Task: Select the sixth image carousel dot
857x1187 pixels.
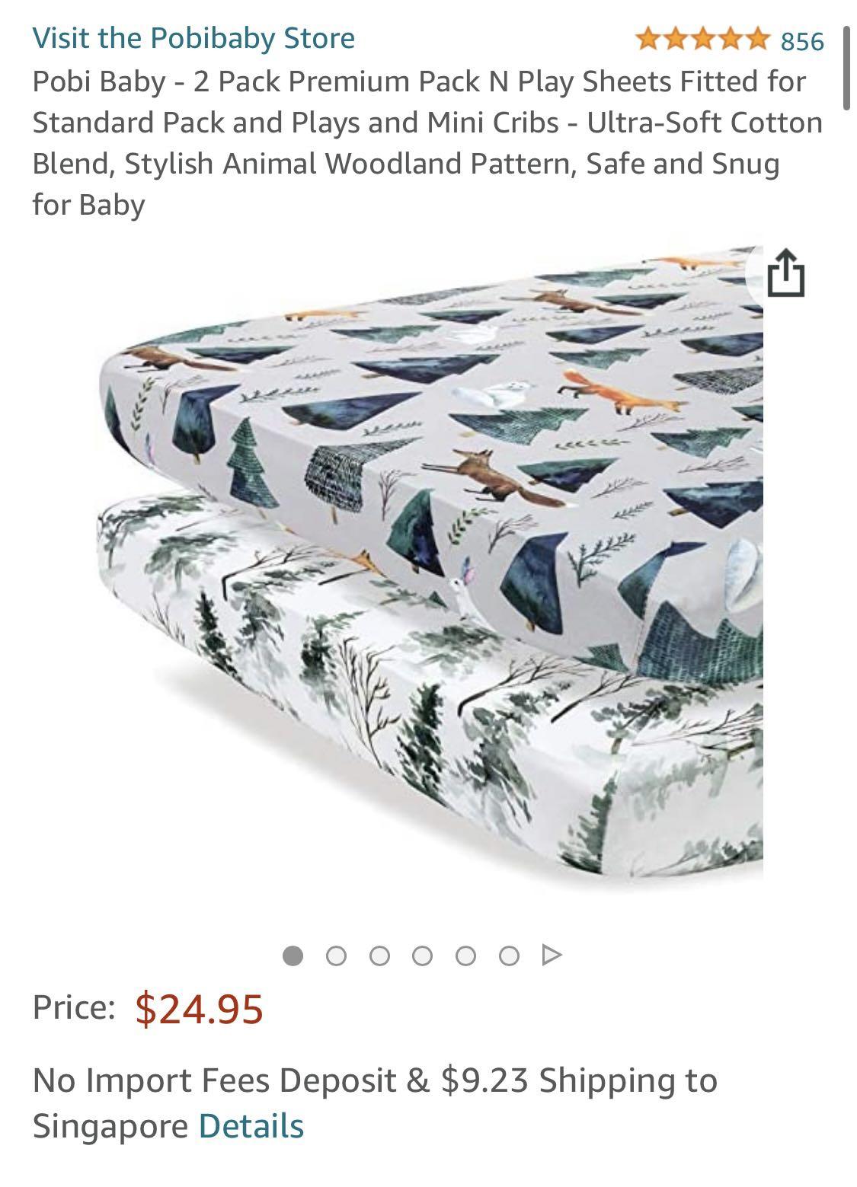Action: click(509, 955)
